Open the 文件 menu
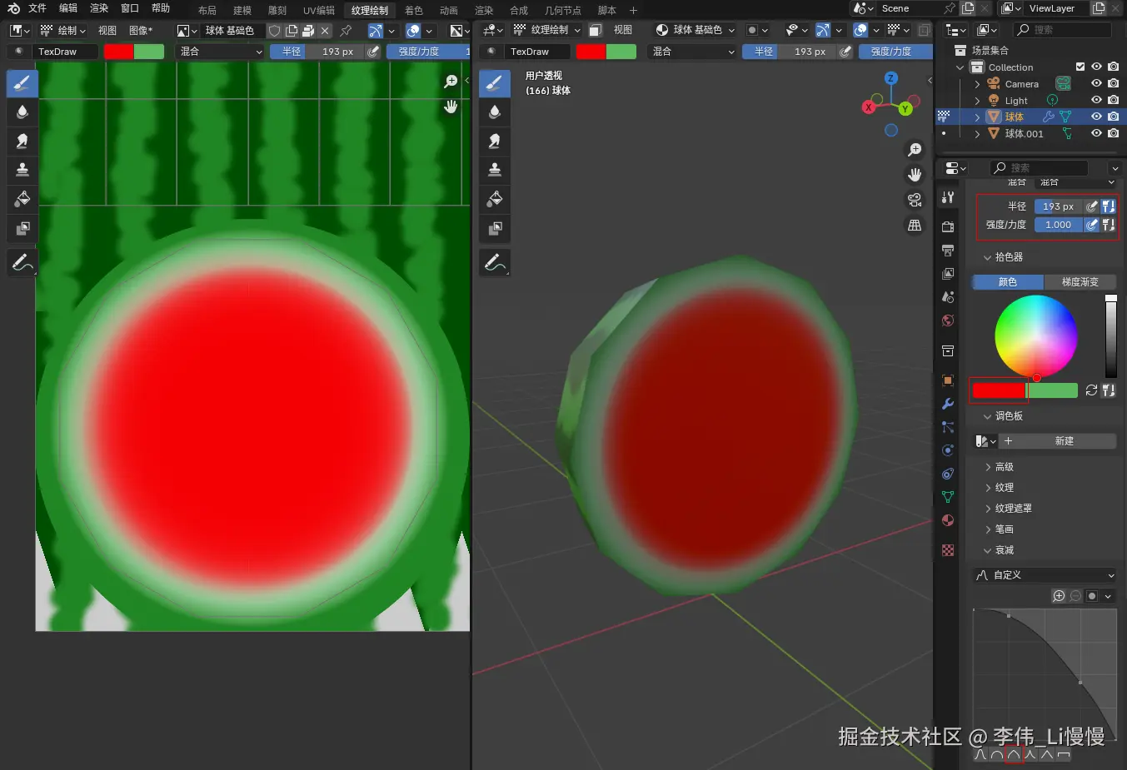This screenshot has width=1127, height=770. (37, 8)
